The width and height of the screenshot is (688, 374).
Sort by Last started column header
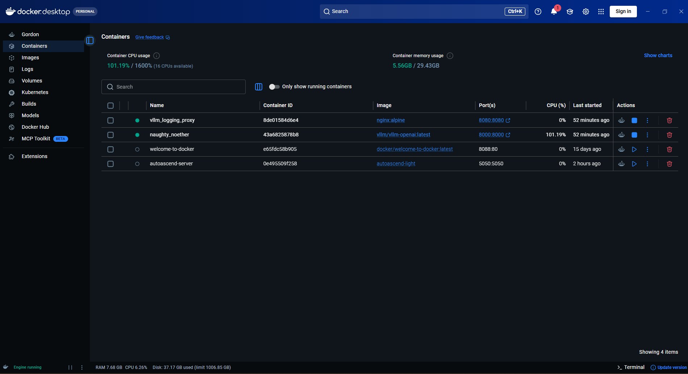point(587,105)
